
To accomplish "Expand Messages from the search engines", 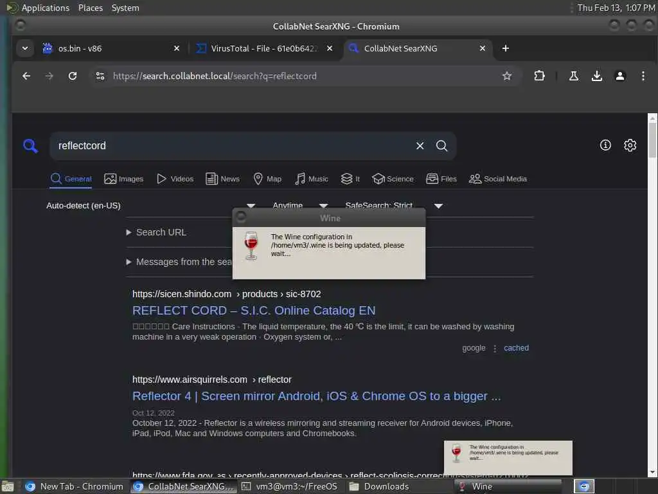I will click(180, 262).
